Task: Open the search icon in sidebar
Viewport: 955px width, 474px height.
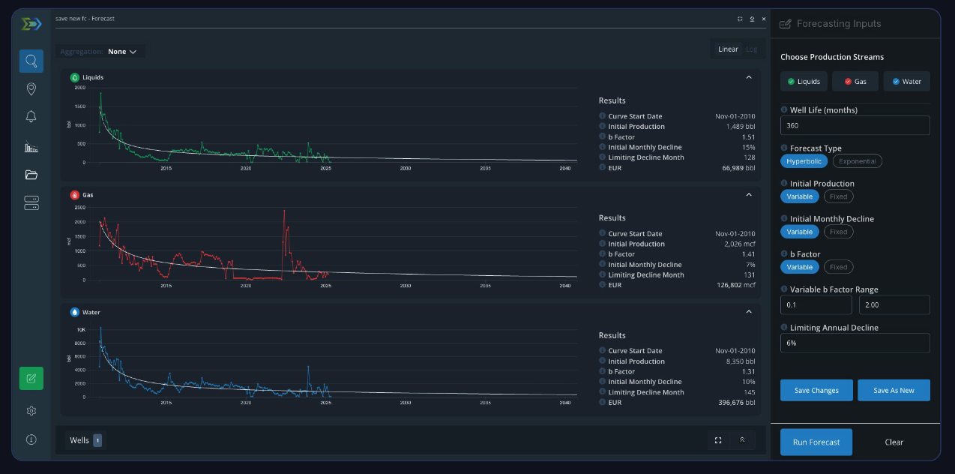Action: [31, 61]
